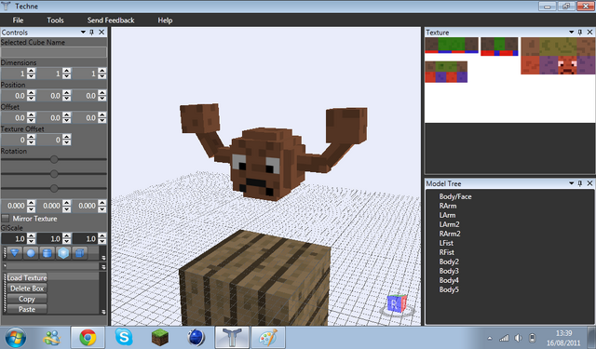
Task: Select Body5 in the Model Tree
Action: (x=449, y=289)
